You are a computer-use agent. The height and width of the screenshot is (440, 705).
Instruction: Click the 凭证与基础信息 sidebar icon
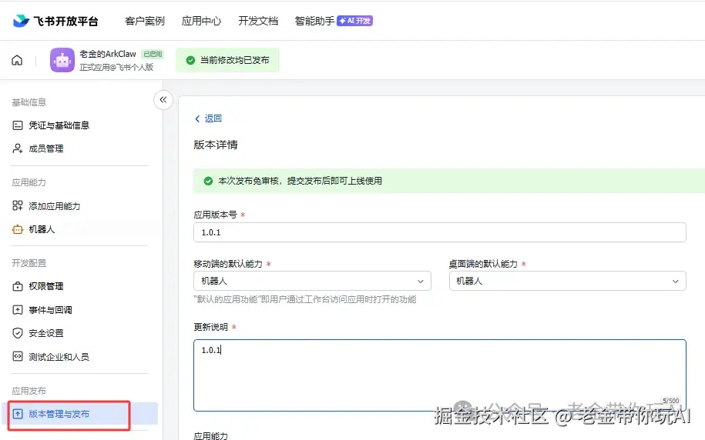point(18,125)
